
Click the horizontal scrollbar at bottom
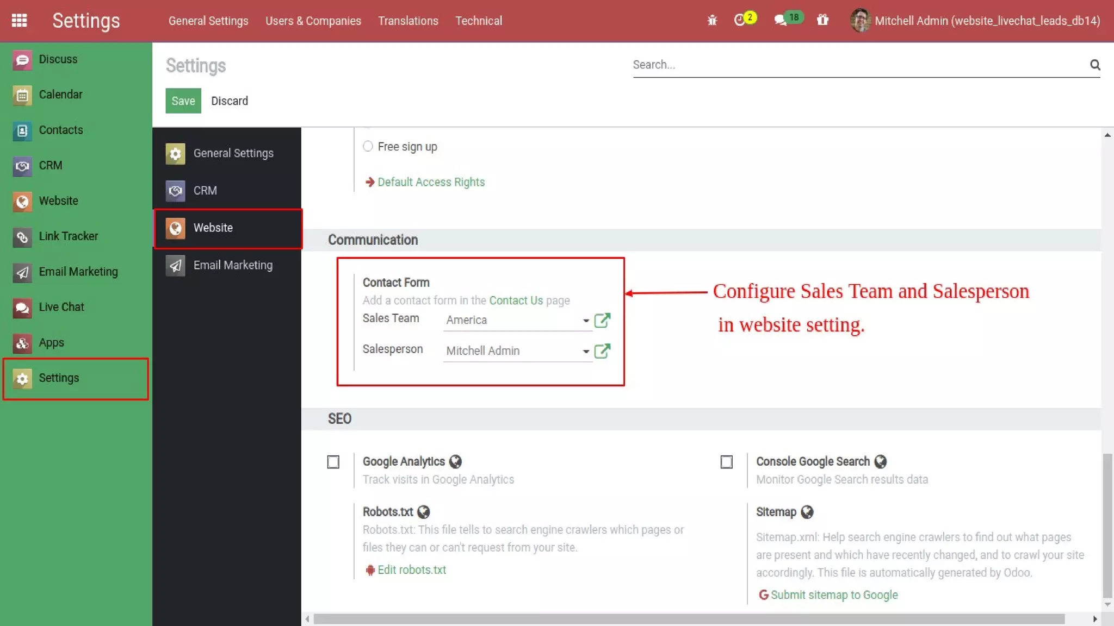689,619
